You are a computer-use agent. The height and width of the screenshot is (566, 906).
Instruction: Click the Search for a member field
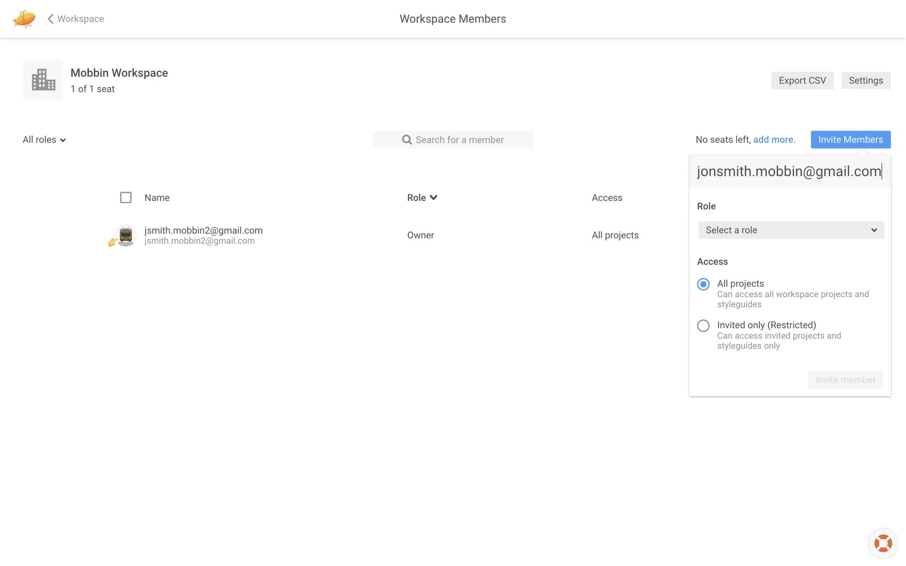pos(459,140)
